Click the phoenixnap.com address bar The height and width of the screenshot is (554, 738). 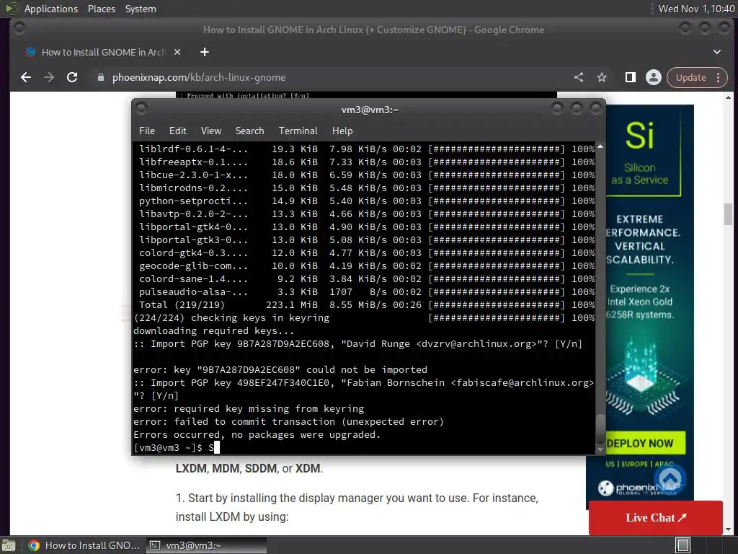pos(329,77)
